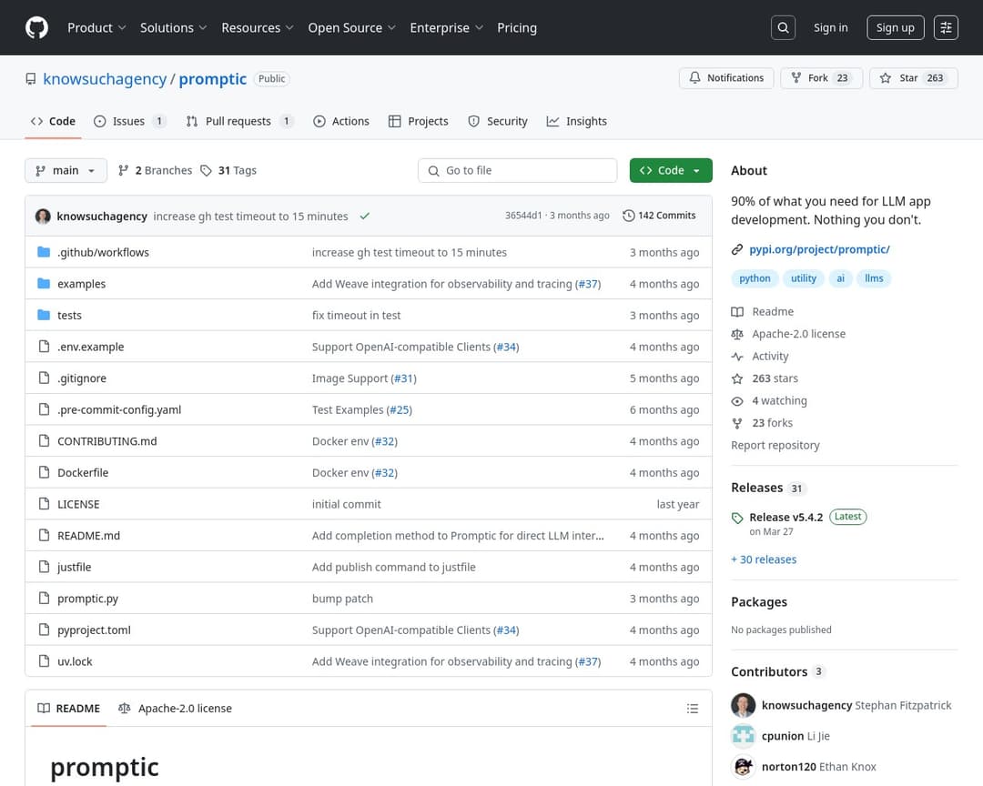Open the main branch selector dropdown
Image resolution: width=983 pixels, height=786 pixels.
66,170
